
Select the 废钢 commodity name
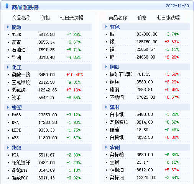pos(114,90)
